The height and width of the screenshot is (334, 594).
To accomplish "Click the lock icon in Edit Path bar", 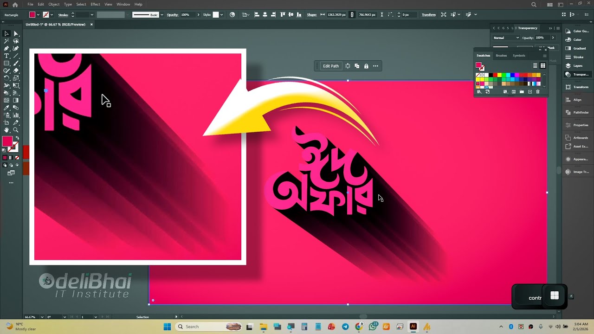I will point(366,66).
